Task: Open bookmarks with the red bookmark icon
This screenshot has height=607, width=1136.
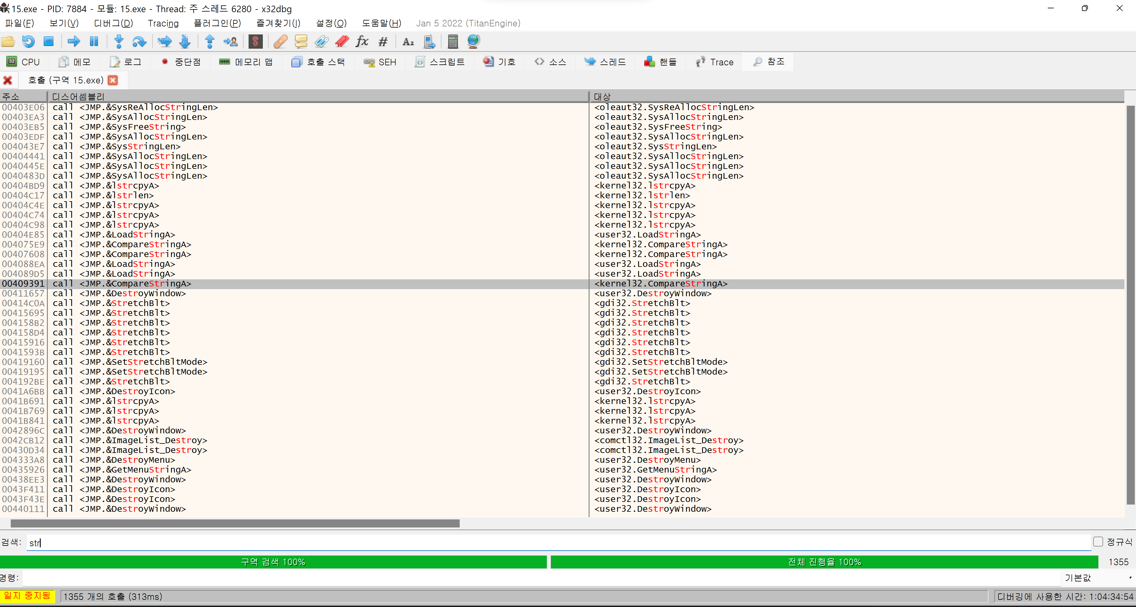Action: click(x=342, y=42)
